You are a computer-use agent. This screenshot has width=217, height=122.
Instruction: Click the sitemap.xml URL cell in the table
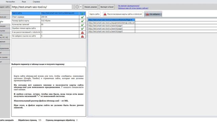click(60, 13)
